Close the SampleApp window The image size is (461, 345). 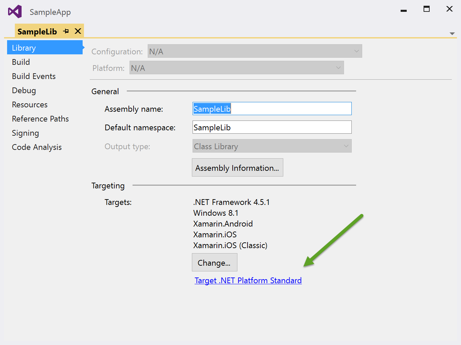pyautogui.click(x=450, y=9)
